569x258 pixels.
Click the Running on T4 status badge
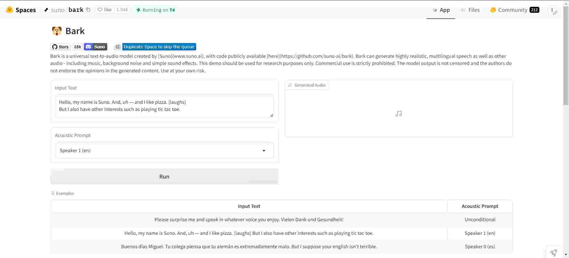[x=156, y=10]
